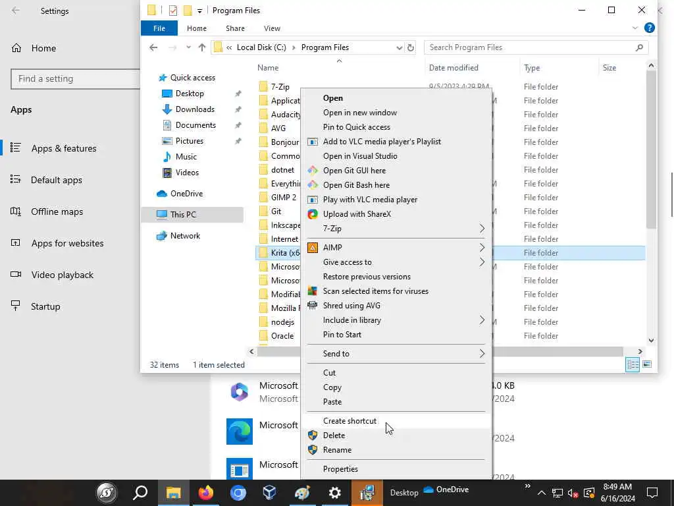The height and width of the screenshot is (506, 674).
Task: Open Default apps in Settings
Action: pos(57,180)
